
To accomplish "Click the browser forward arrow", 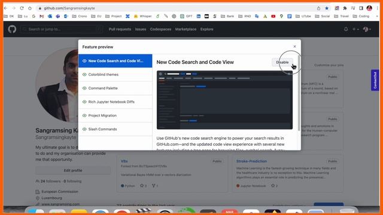I will tap(14, 8).
